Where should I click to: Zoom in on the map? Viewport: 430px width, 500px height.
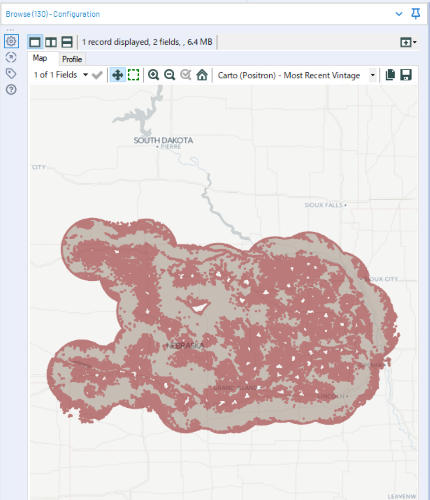click(154, 75)
